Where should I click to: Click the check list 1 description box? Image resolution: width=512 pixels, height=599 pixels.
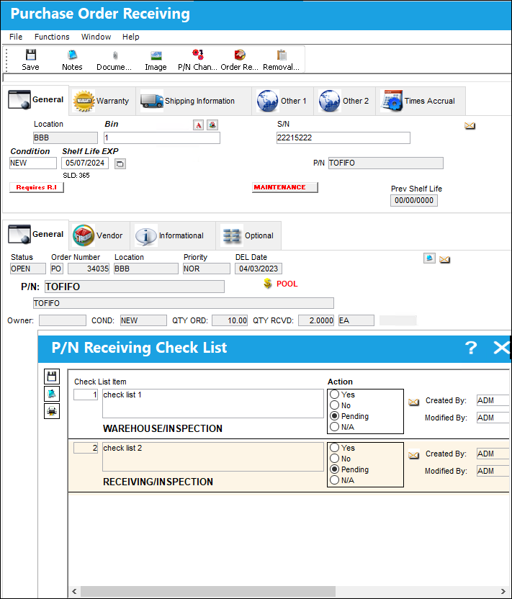[213, 403]
